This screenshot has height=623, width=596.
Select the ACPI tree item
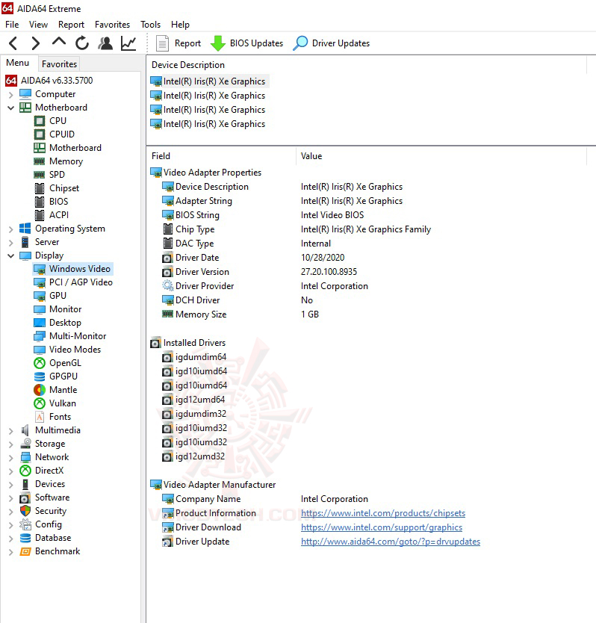click(x=59, y=215)
